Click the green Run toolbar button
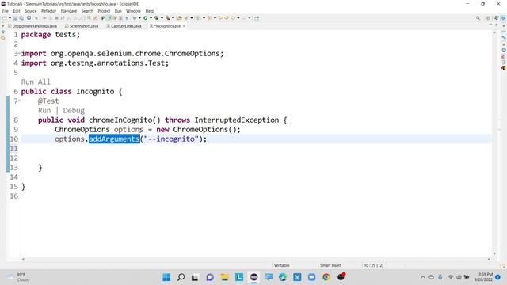 click(x=146, y=18)
